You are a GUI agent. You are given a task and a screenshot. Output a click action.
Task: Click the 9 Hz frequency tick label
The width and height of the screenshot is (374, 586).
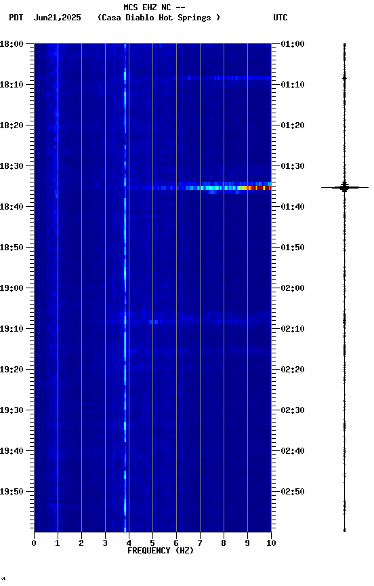(247, 543)
